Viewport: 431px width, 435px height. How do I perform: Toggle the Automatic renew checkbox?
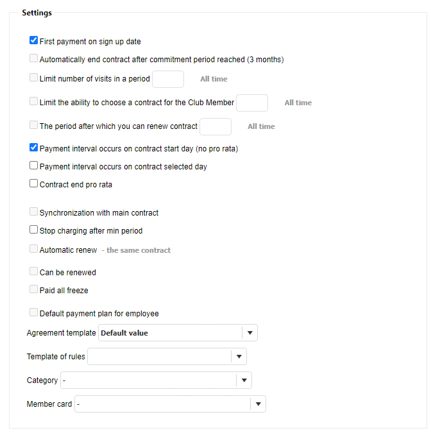tap(33, 249)
